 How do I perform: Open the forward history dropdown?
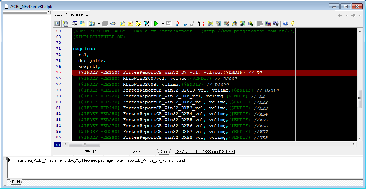point(360,15)
